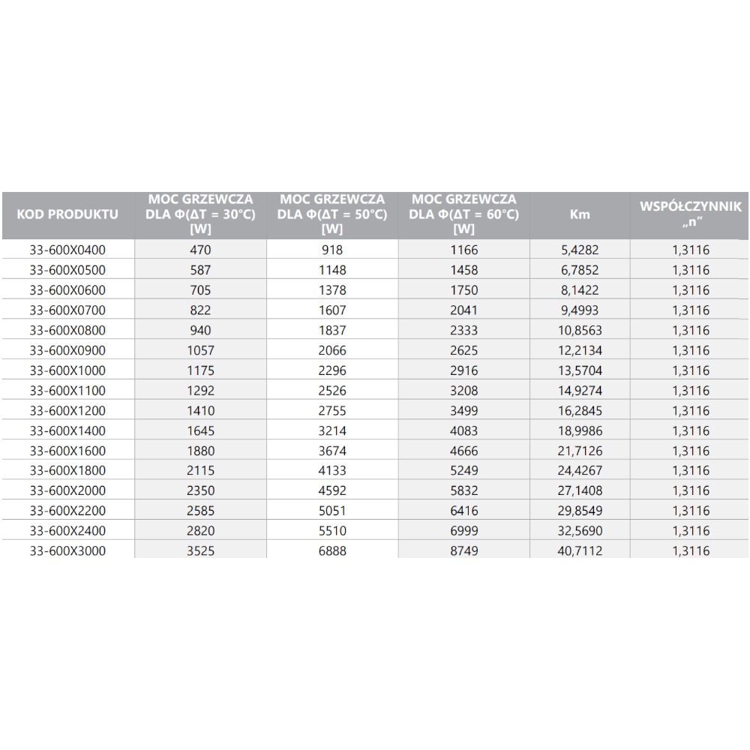Select cell with value 4083

[x=464, y=431]
